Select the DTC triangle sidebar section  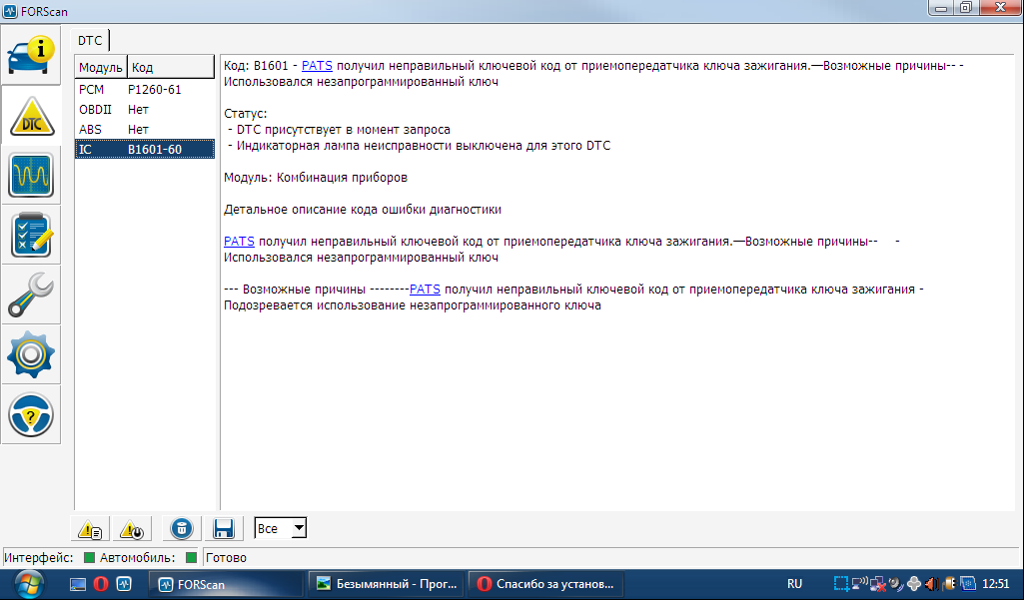pyautogui.click(x=31, y=116)
